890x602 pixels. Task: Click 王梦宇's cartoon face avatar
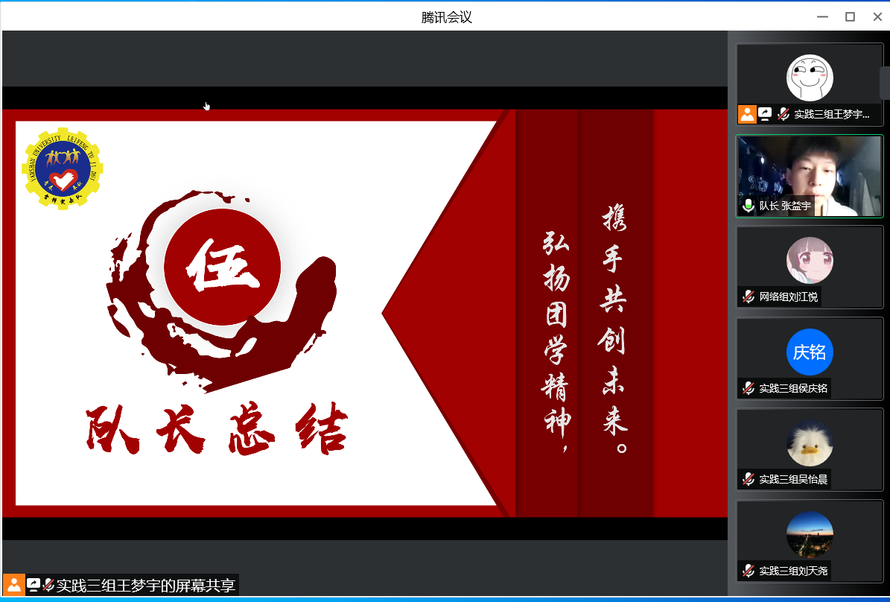pos(810,77)
